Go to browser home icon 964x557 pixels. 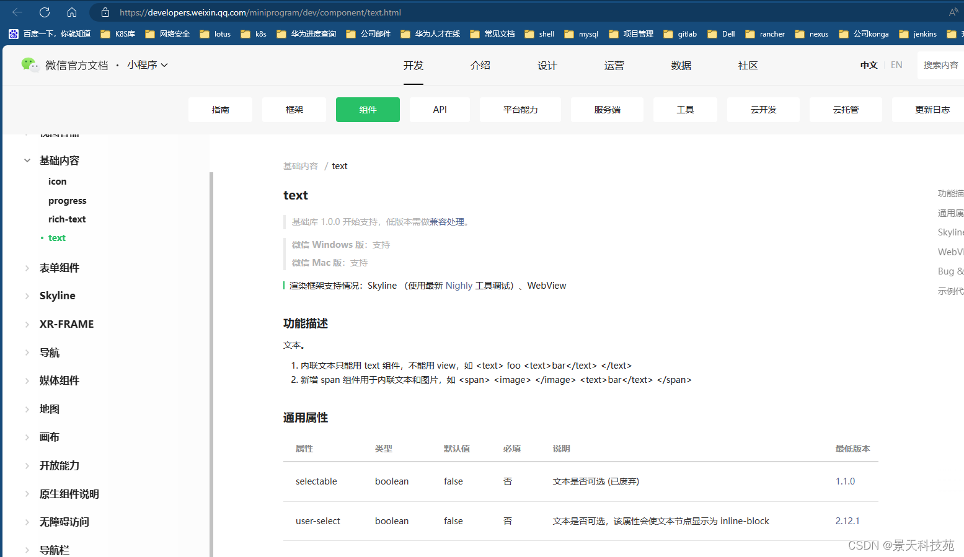(72, 12)
